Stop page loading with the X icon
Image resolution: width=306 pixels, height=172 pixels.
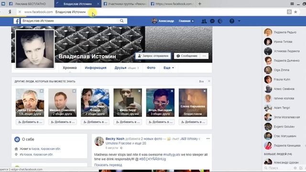point(20,12)
